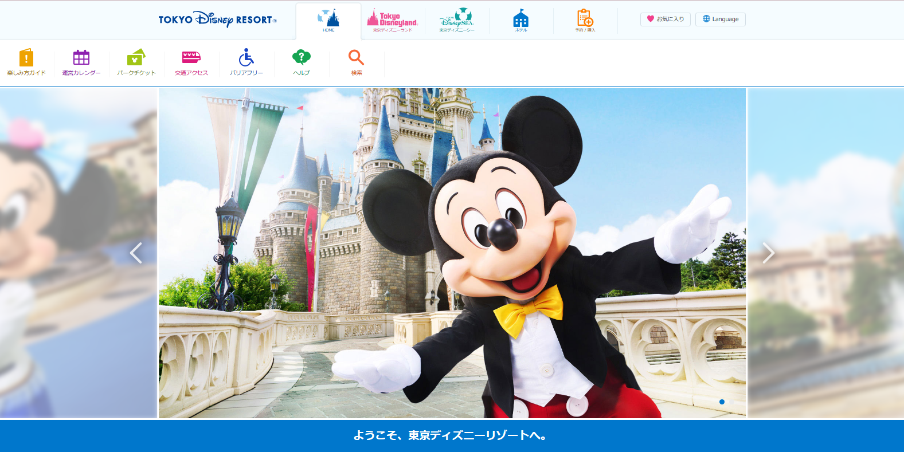Open the ホテル hotel building icon

pyautogui.click(x=521, y=21)
